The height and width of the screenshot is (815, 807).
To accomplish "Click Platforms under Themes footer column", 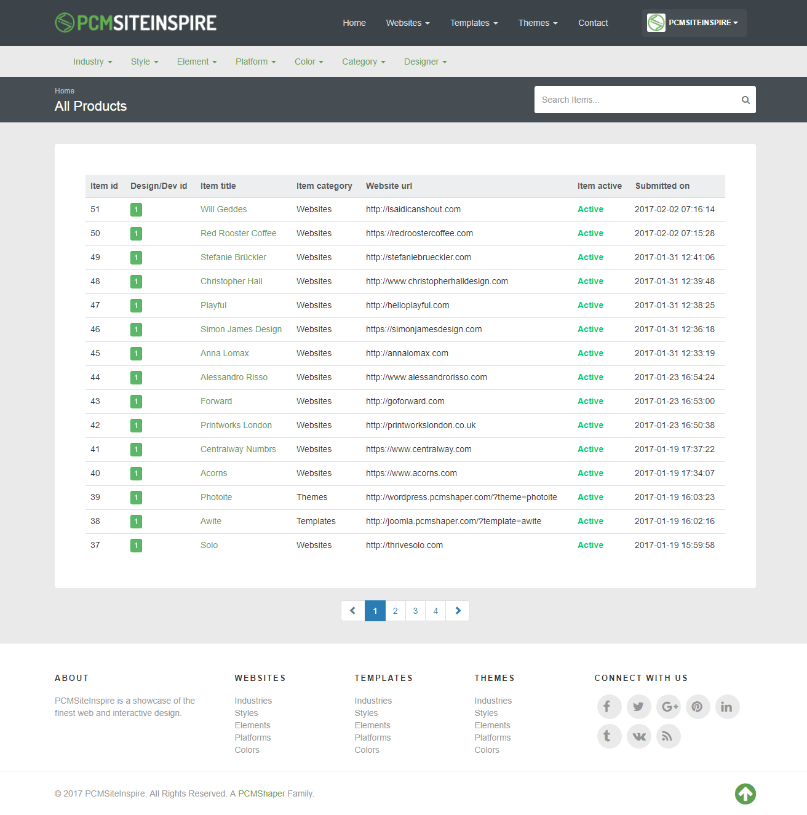I will (x=493, y=737).
